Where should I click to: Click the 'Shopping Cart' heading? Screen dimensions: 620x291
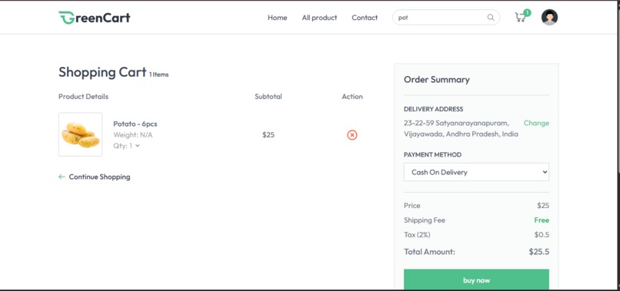pos(102,72)
